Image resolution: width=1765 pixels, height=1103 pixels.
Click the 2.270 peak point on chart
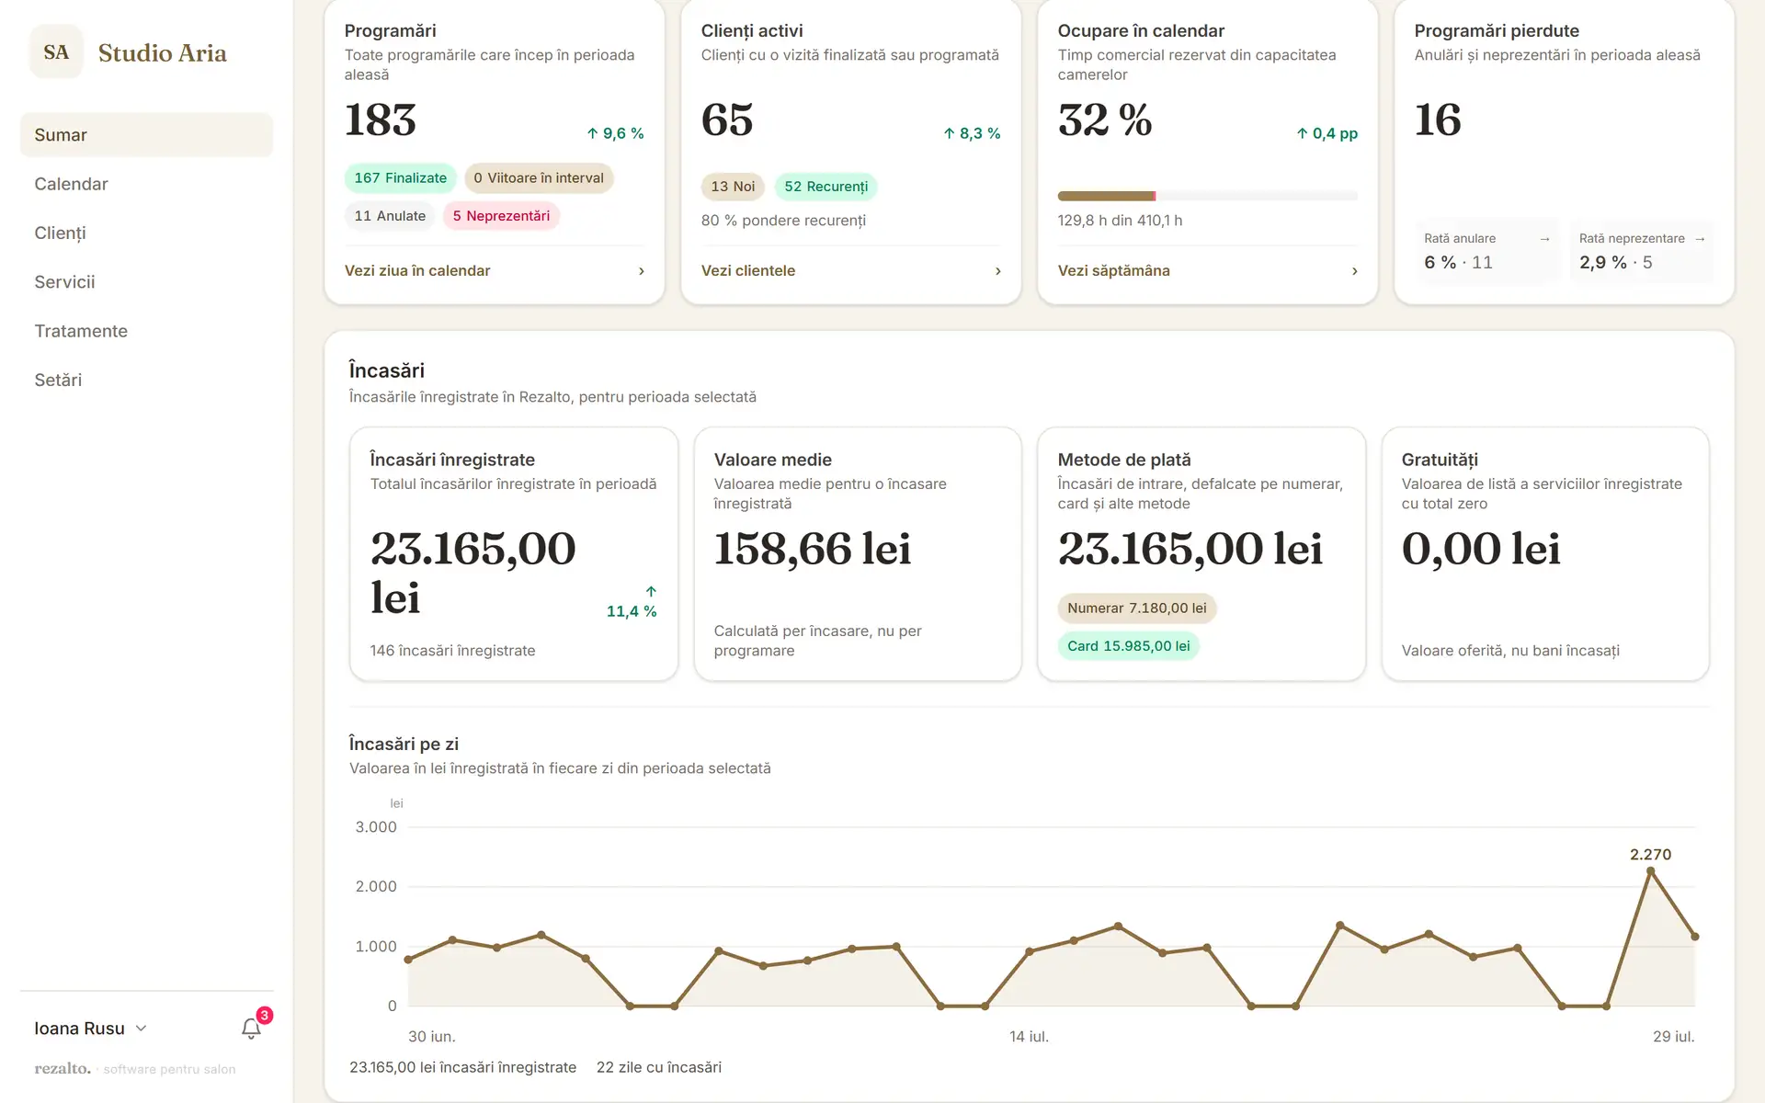click(x=1650, y=870)
